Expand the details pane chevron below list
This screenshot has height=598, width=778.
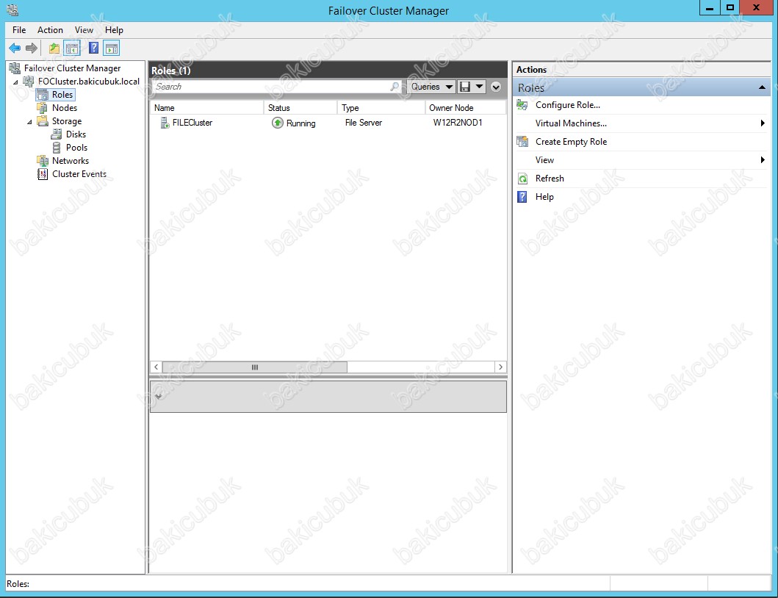159,396
